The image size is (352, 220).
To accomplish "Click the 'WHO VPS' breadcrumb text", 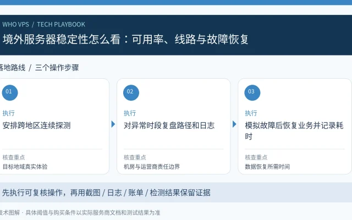I will click(16, 24).
